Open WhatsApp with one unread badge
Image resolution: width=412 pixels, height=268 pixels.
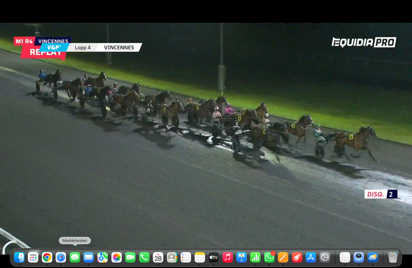tap(269, 257)
